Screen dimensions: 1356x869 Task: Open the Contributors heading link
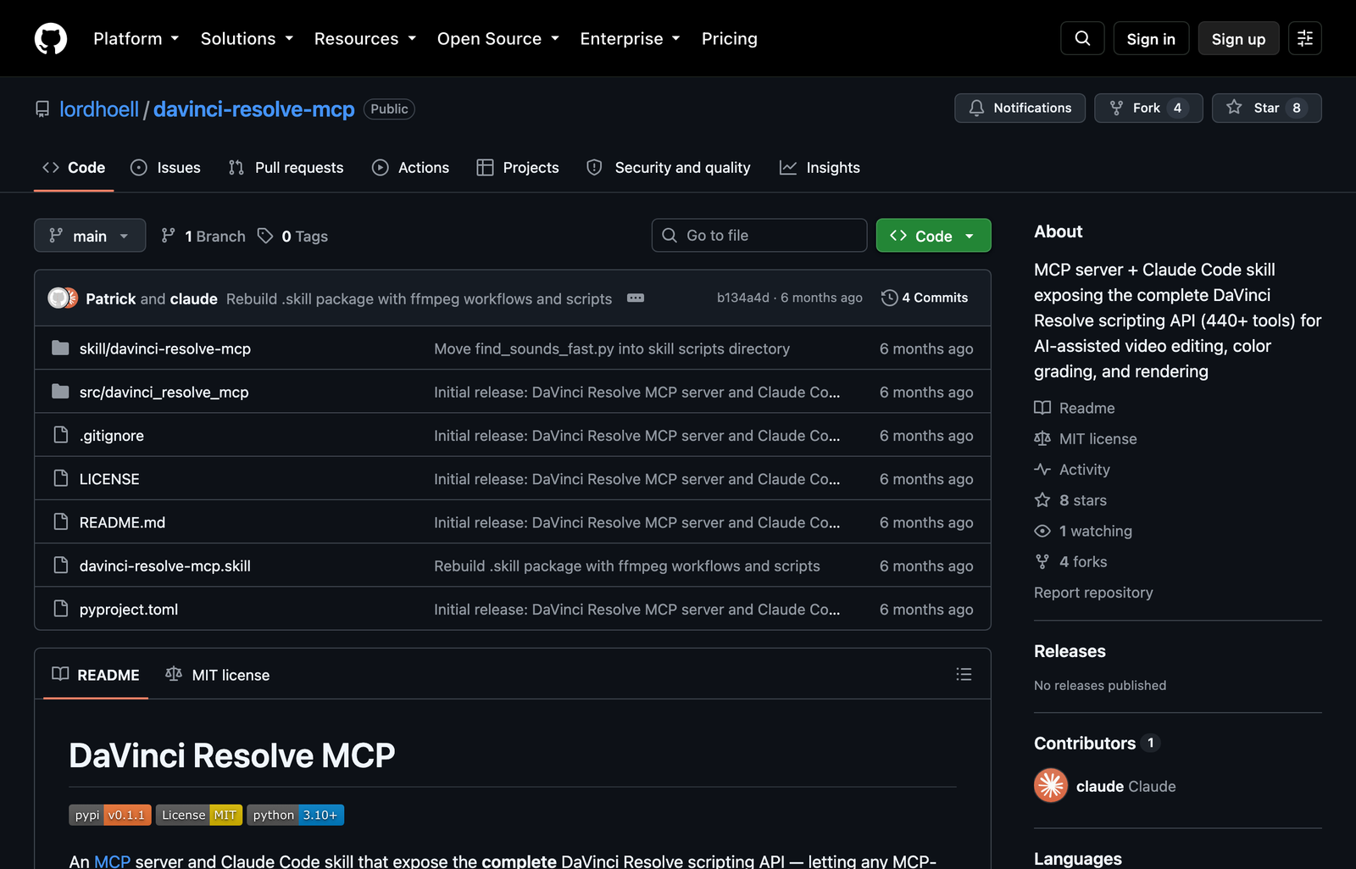coord(1097,743)
